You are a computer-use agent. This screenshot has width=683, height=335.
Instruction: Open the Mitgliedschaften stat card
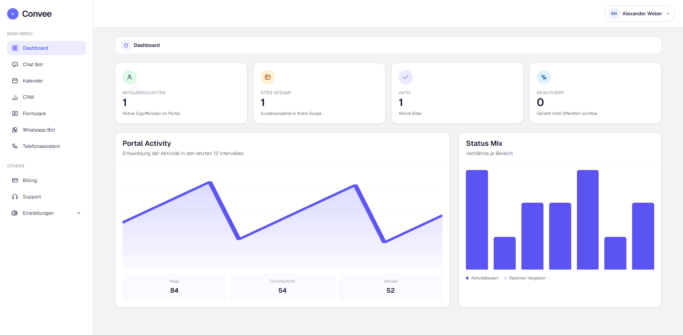coord(181,93)
